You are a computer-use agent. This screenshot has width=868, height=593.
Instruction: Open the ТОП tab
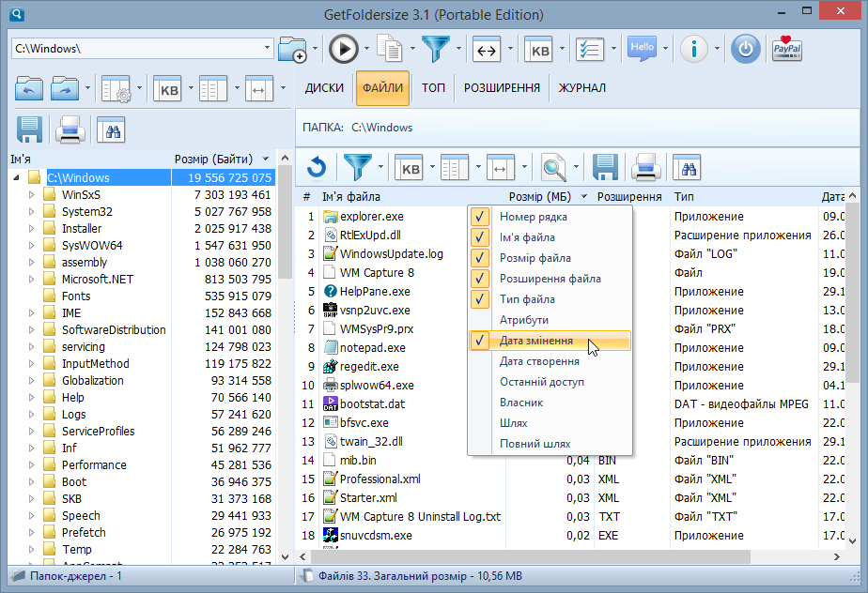(433, 88)
